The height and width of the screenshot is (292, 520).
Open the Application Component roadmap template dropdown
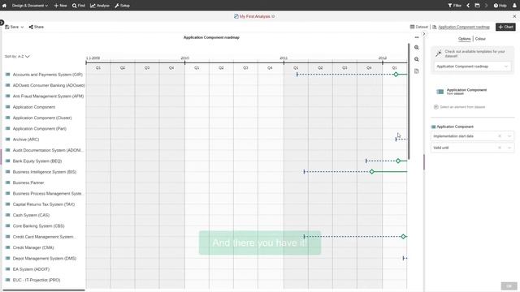472,67
